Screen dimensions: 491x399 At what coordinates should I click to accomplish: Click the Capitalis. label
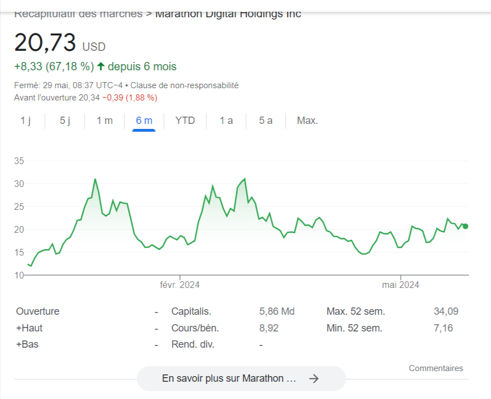point(191,311)
